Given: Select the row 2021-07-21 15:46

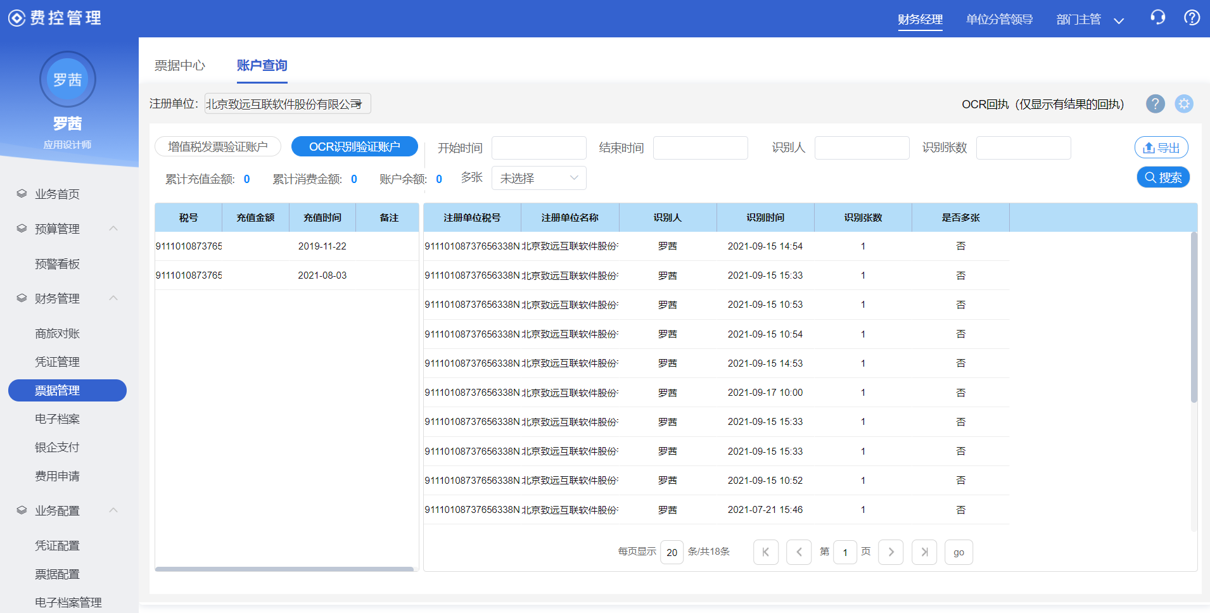Looking at the screenshot, I should (x=716, y=510).
